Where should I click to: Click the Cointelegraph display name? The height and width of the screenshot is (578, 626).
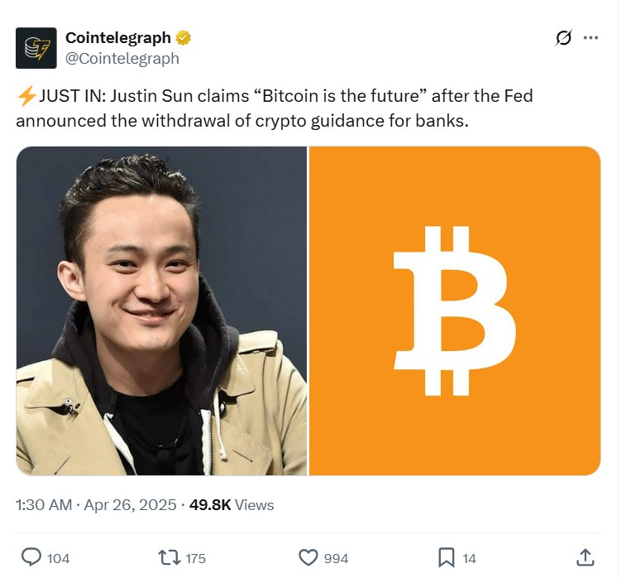[x=118, y=38]
